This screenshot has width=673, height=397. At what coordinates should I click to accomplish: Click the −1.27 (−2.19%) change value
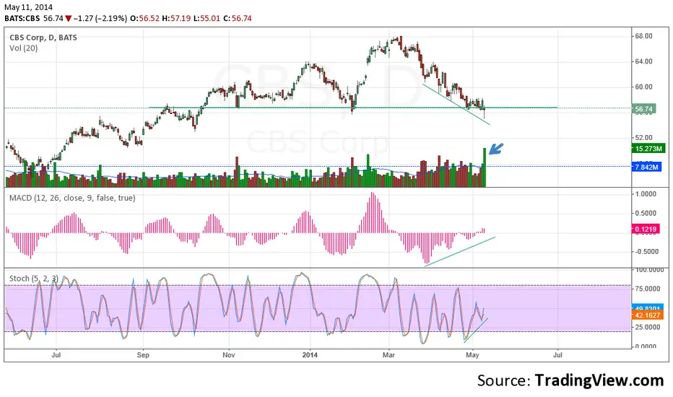[x=100, y=19]
